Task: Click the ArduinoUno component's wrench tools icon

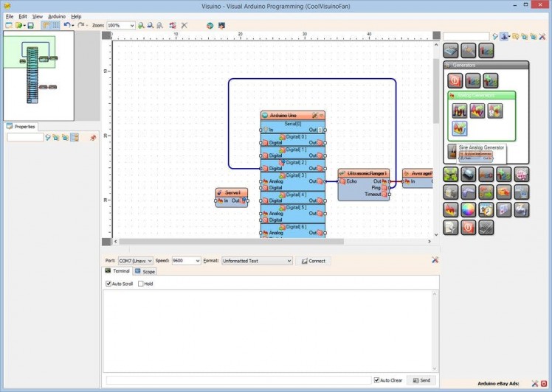Action: tap(315, 116)
